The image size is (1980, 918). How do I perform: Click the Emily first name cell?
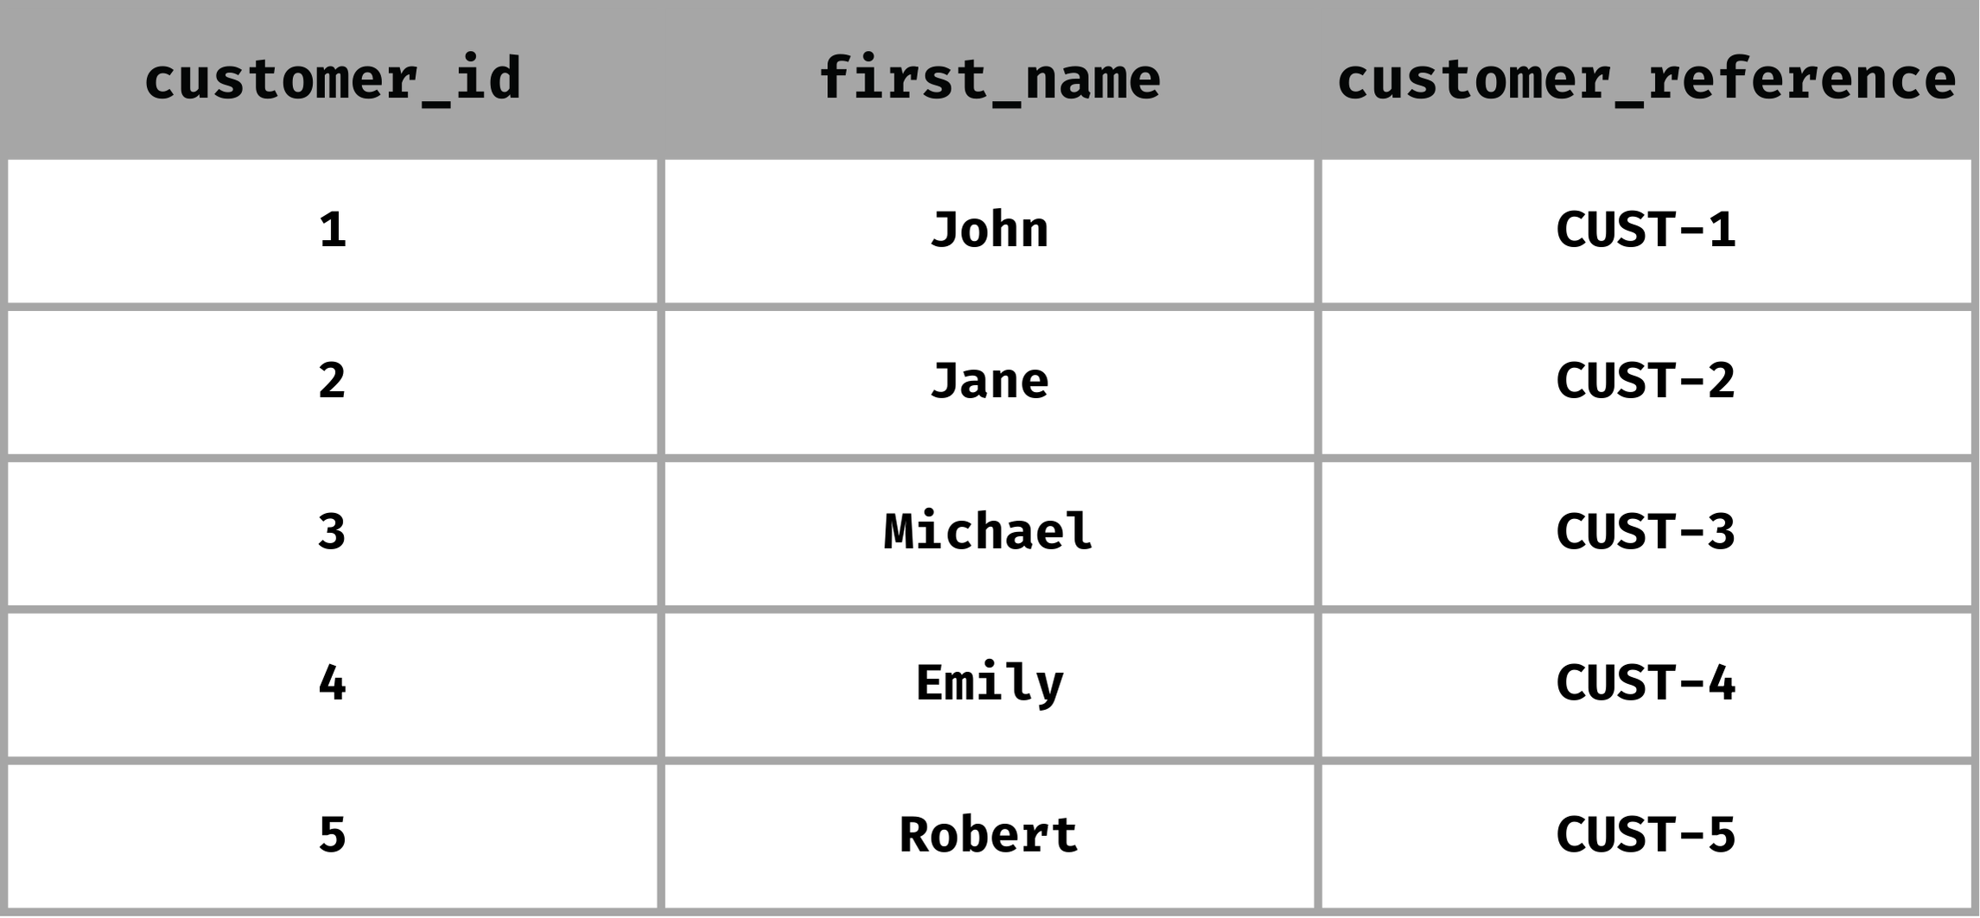[x=989, y=684]
